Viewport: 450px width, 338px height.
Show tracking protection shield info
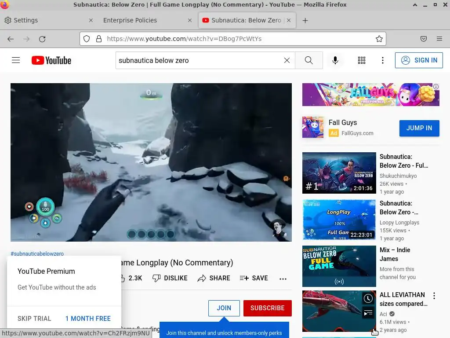pos(87,39)
